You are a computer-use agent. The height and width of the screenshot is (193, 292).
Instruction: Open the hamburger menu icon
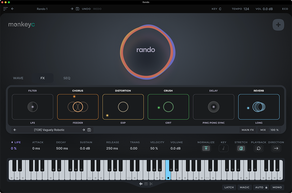5,9
